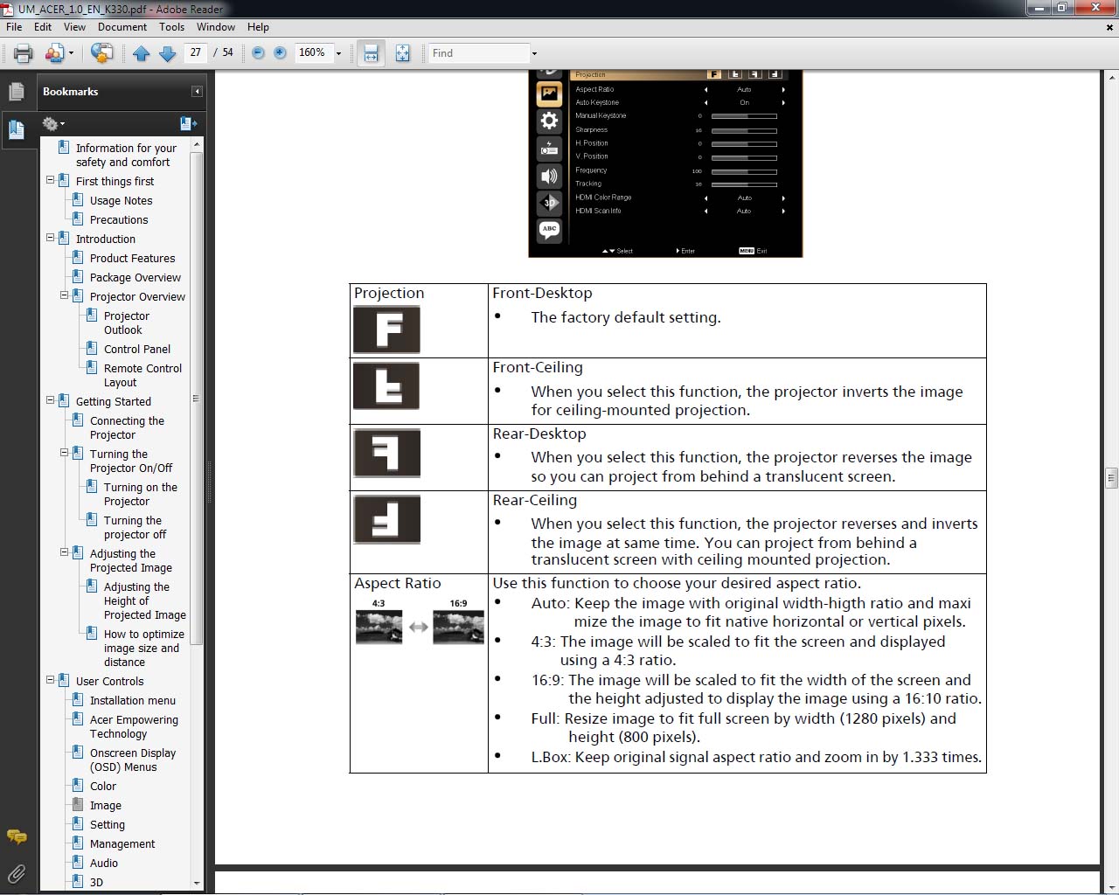Image resolution: width=1119 pixels, height=895 pixels.
Task: Jump to Usage Notes bookmark
Action: tap(121, 200)
